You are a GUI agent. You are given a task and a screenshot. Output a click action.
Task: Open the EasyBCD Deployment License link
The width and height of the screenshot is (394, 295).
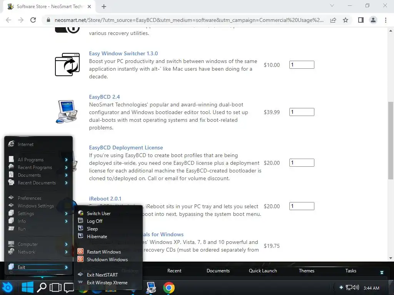(126, 147)
